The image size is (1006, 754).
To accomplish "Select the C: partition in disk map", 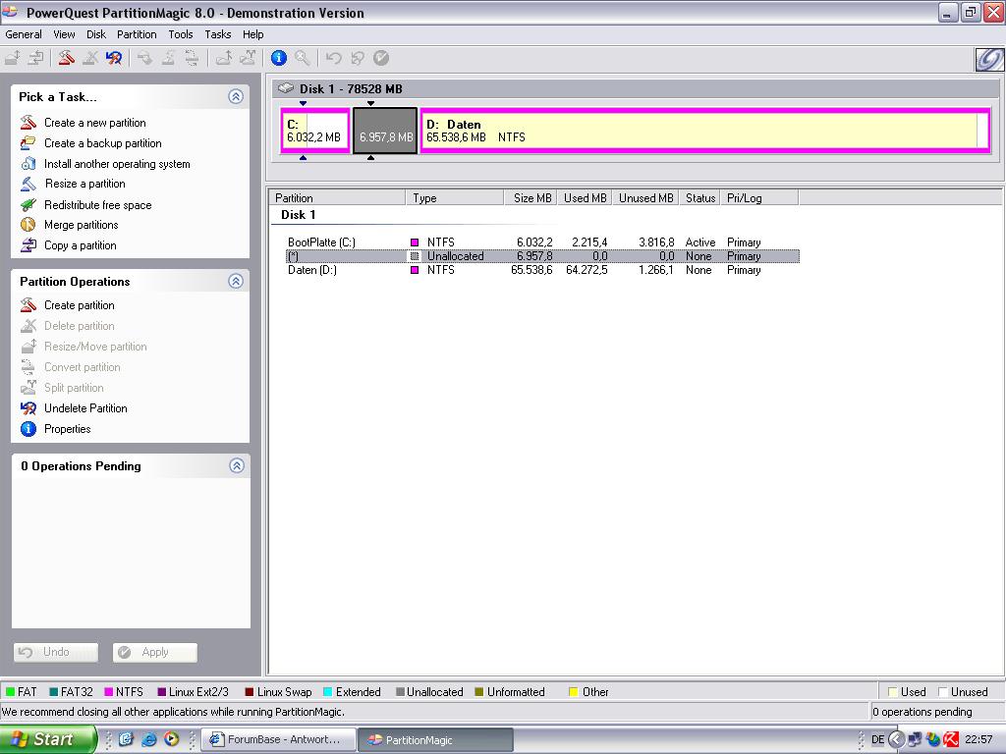I will coord(315,131).
